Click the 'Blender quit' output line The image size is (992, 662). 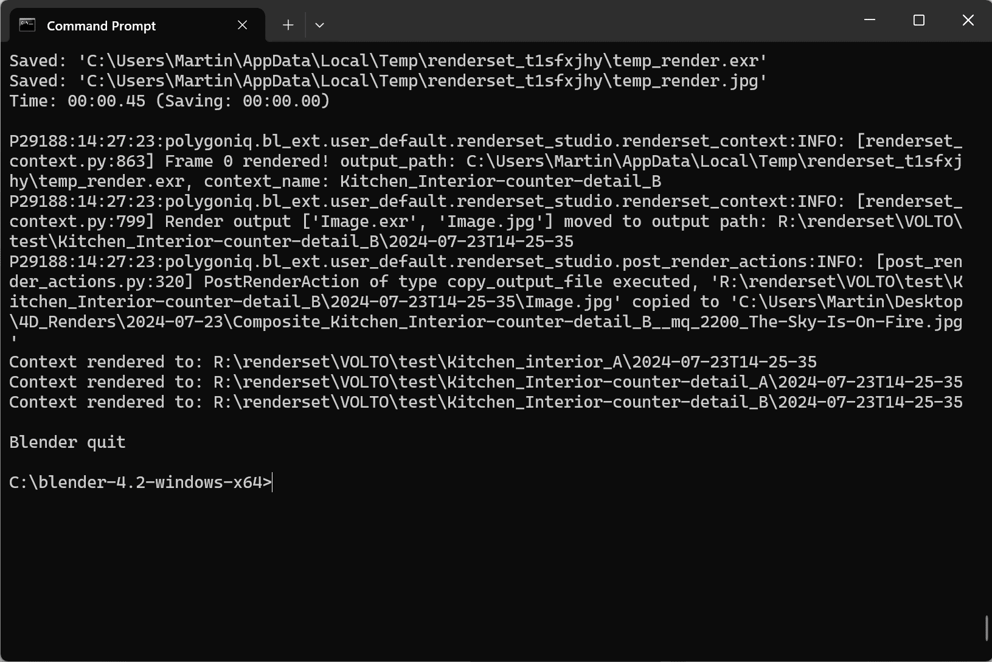click(x=67, y=442)
